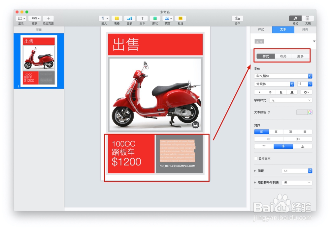
Task: Decrease the indent level
Action: (x=269, y=139)
